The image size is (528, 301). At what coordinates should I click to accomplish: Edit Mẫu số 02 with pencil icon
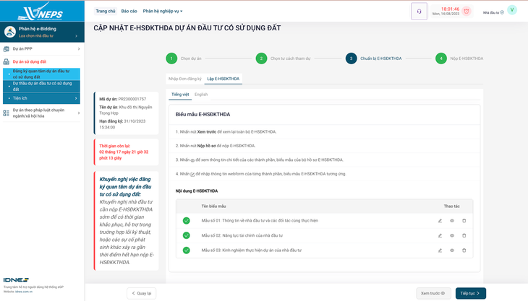pyautogui.click(x=440, y=235)
